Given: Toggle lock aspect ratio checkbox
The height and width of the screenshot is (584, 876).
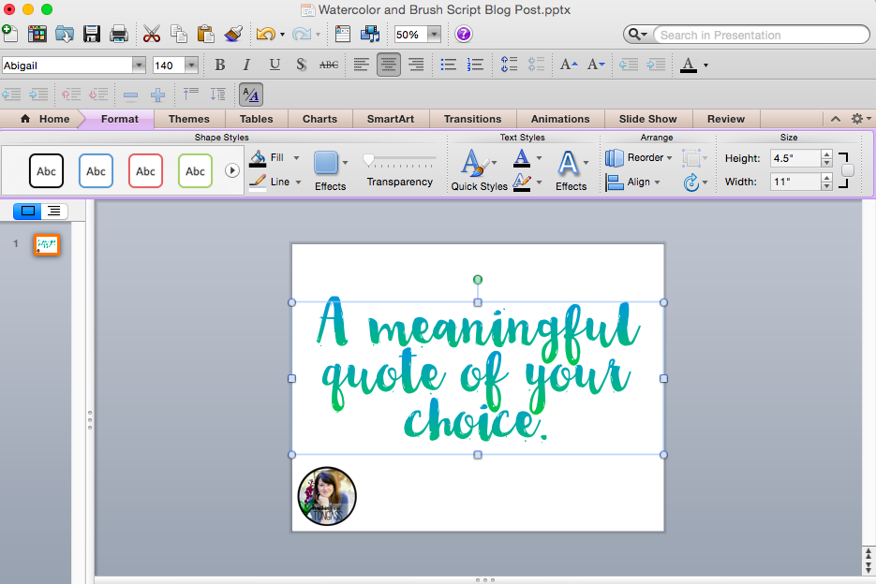Looking at the screenshot, I should 848,170.
